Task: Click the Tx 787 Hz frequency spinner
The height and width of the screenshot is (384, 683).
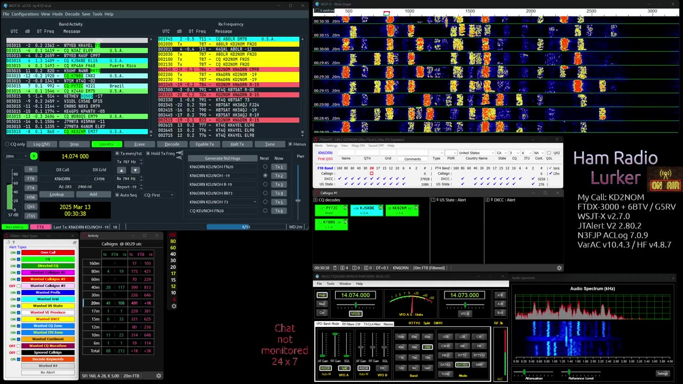Action: coord(128,162)
